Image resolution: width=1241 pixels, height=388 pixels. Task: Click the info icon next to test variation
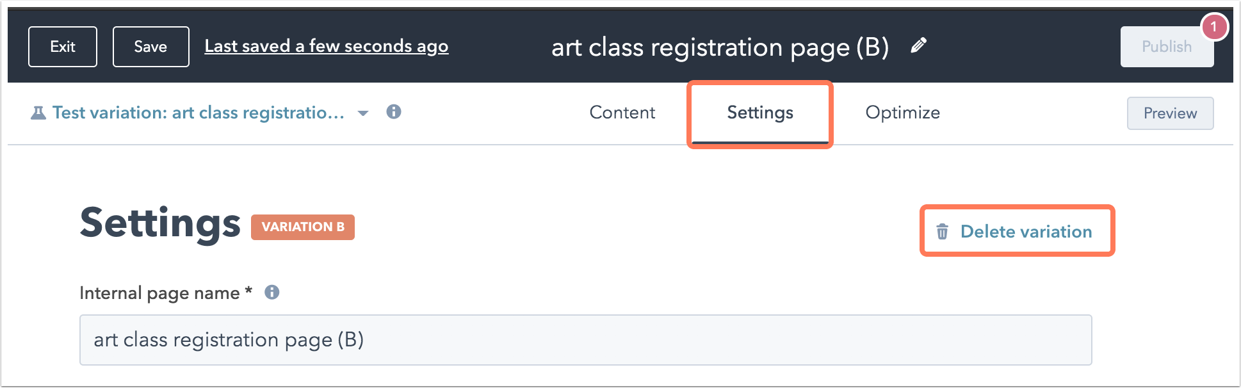[x=394, y=112]
